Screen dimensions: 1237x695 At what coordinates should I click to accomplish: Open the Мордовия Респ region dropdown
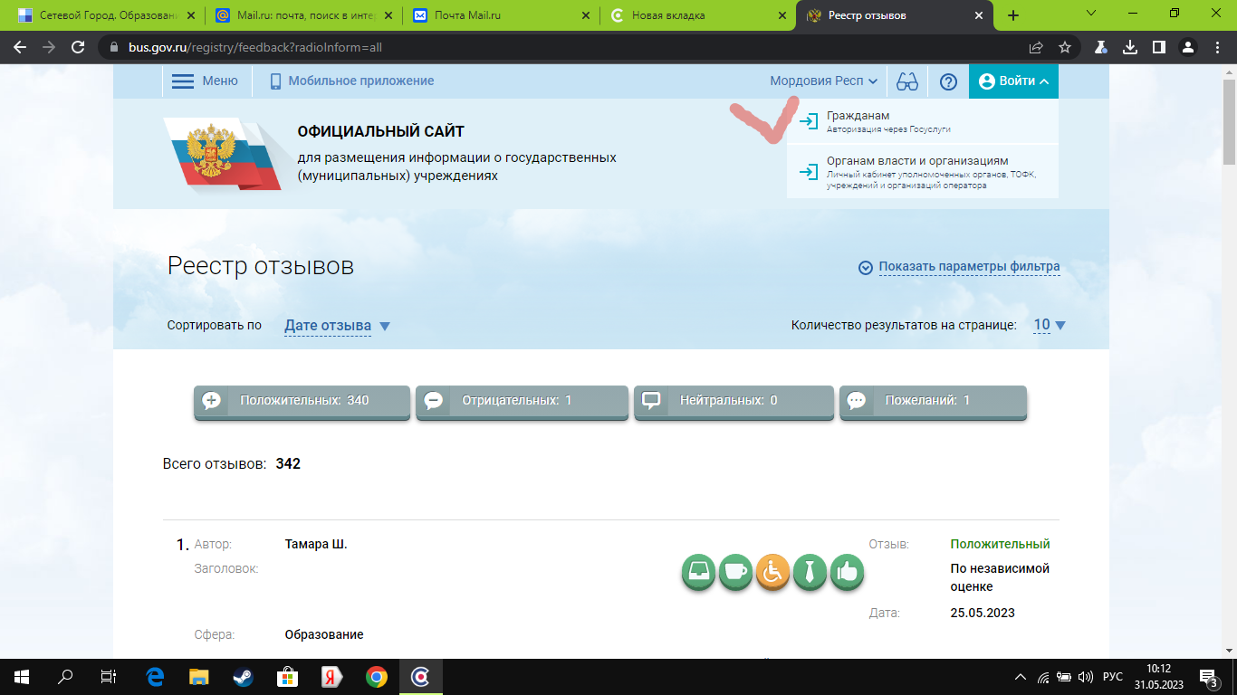823,81
